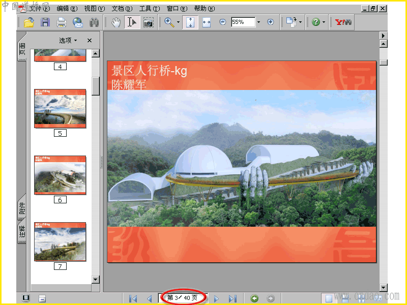Toggle the single page layout
The image size is (407, 305).
(x=329, y=298)
